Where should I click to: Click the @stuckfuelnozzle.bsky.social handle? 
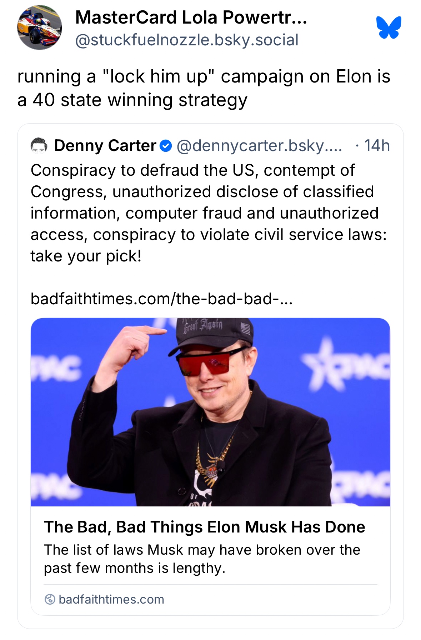coord(187,40)
